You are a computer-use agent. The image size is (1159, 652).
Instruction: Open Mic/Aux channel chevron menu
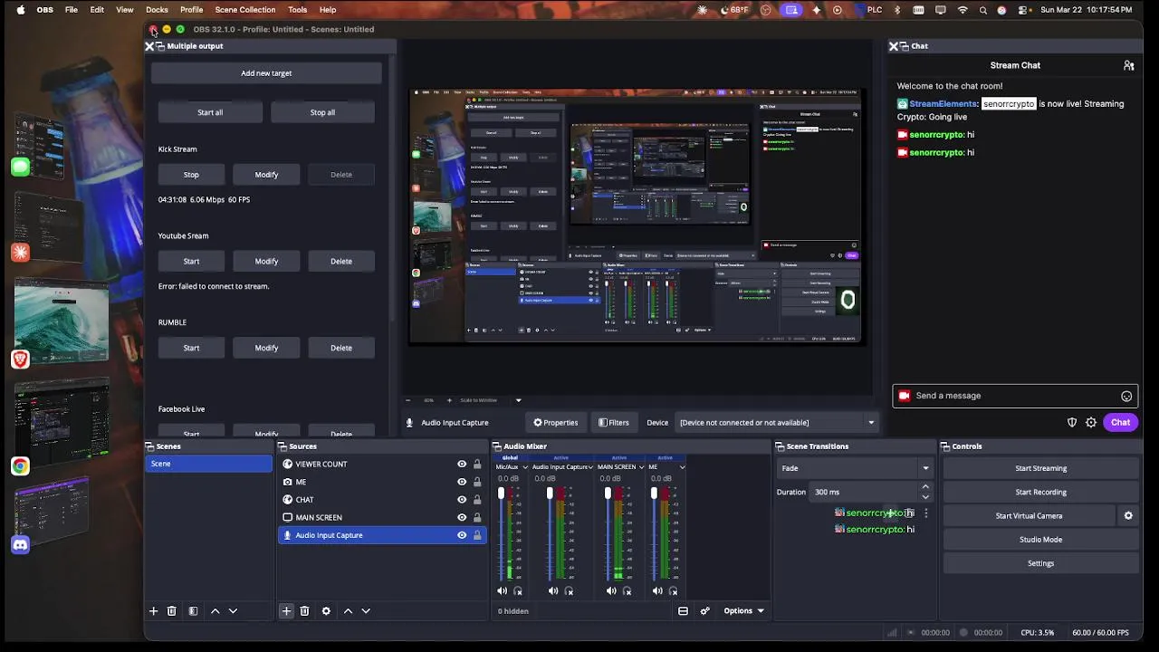tap(525, 467)
